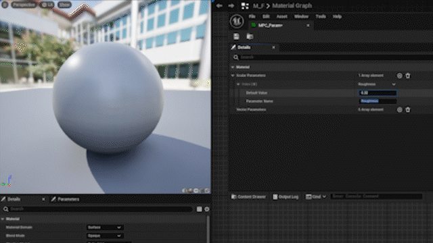Collapse the Scalar Parameters array
Viewport: 433px width, 243px height.
click(x=233, y=76)
